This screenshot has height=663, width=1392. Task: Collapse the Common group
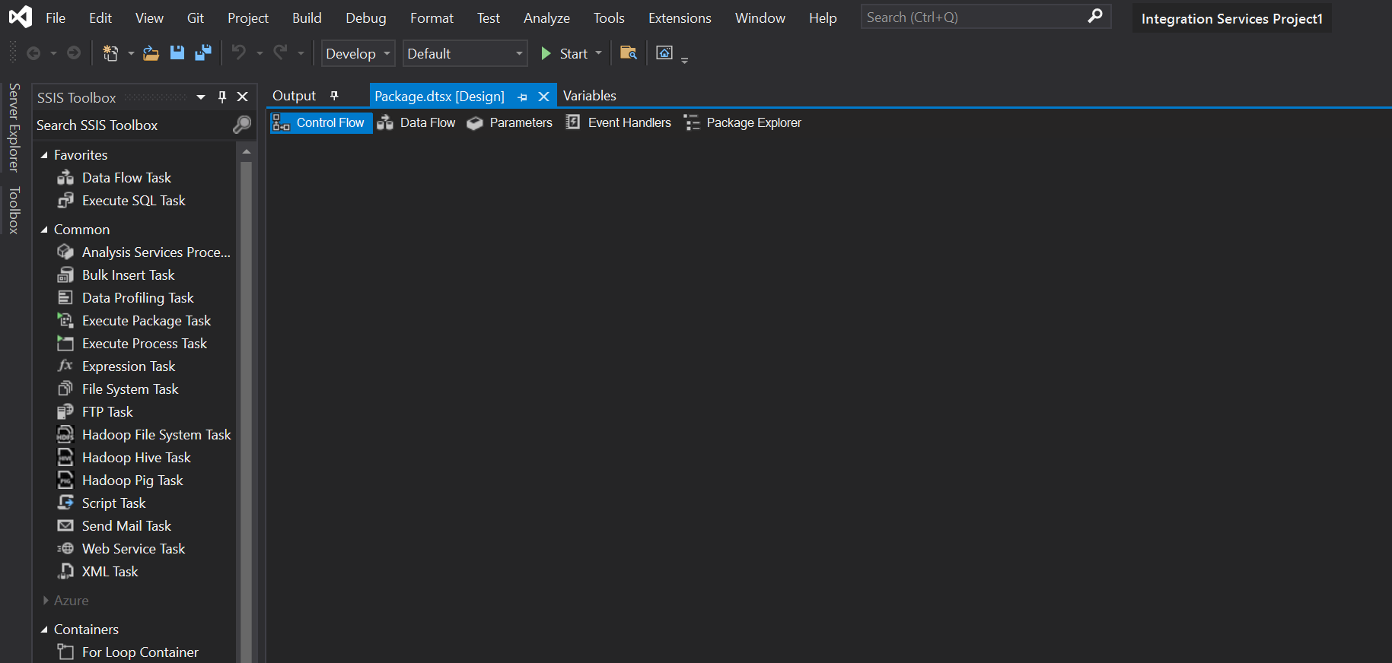(x=44, y=230)
